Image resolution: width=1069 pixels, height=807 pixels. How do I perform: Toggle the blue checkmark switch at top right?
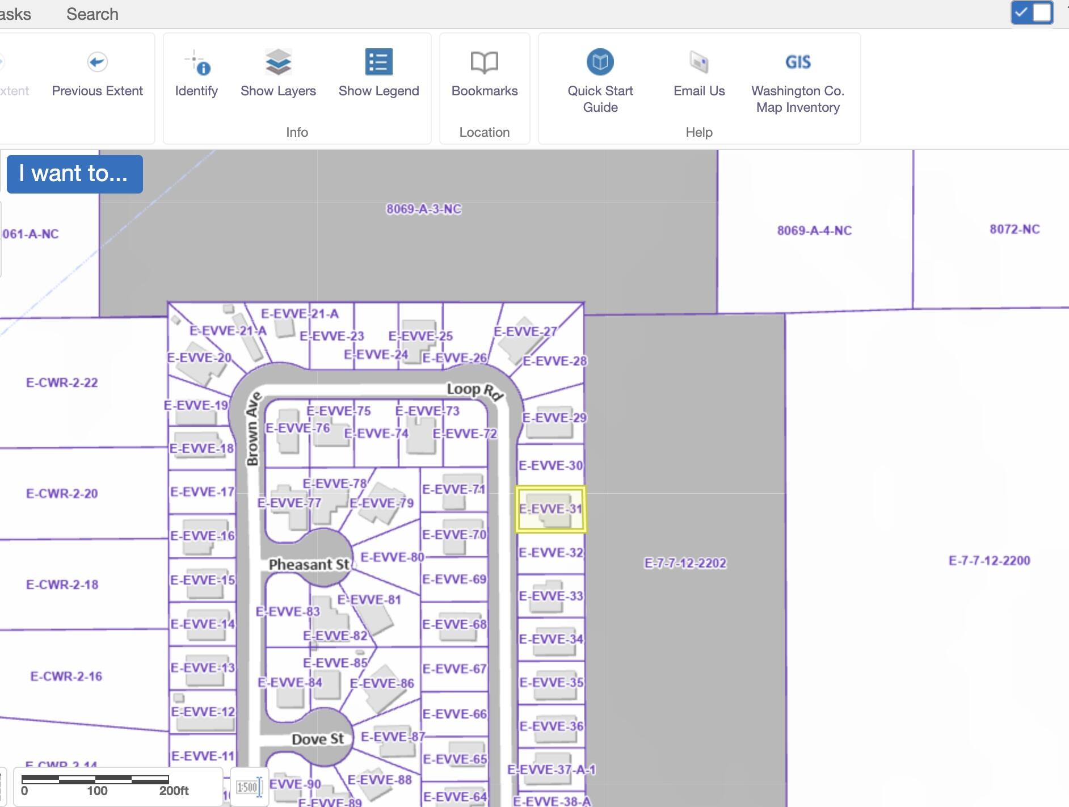point(1032,12)
